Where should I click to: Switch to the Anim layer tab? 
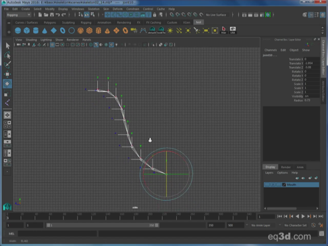[300, 167]
